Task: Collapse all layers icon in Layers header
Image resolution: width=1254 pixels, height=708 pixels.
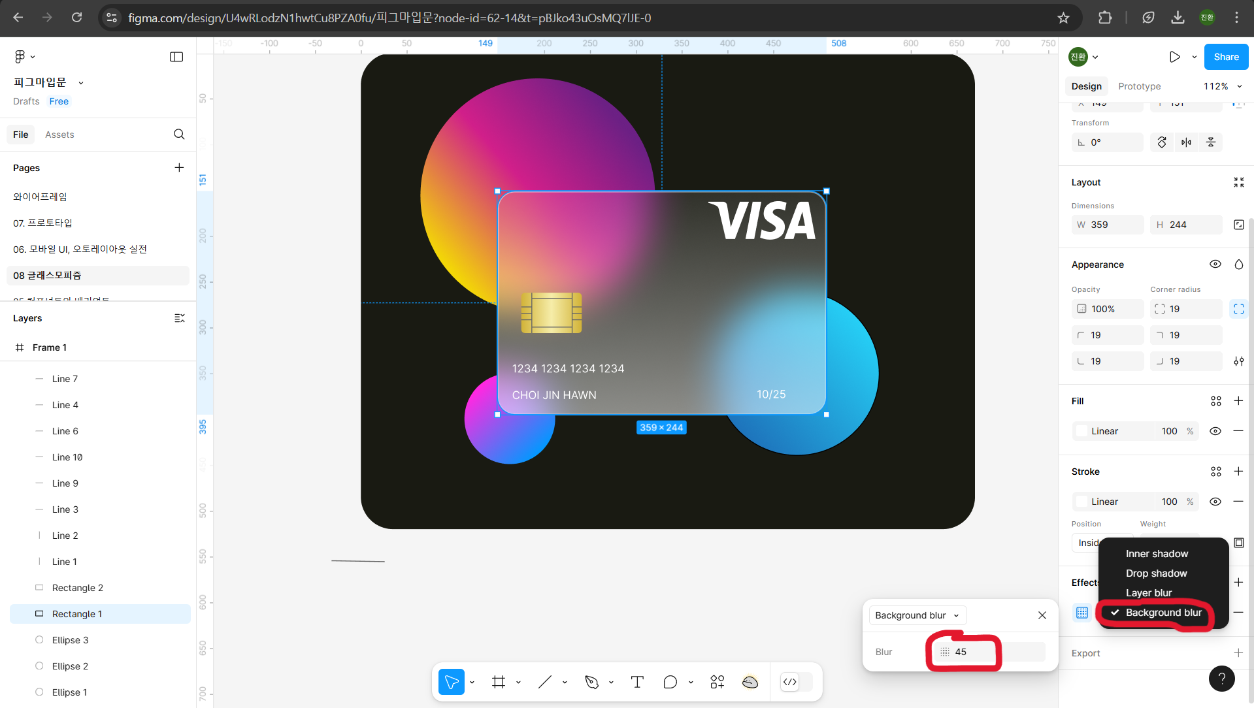Action: 180,318
